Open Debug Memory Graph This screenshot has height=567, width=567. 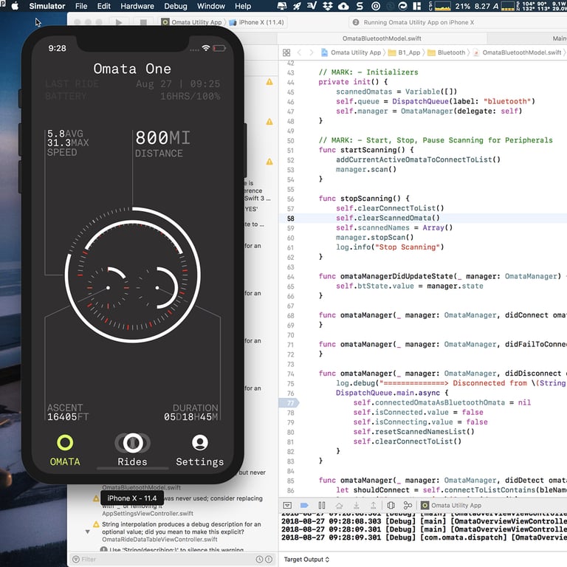click(x=408, y=505)
